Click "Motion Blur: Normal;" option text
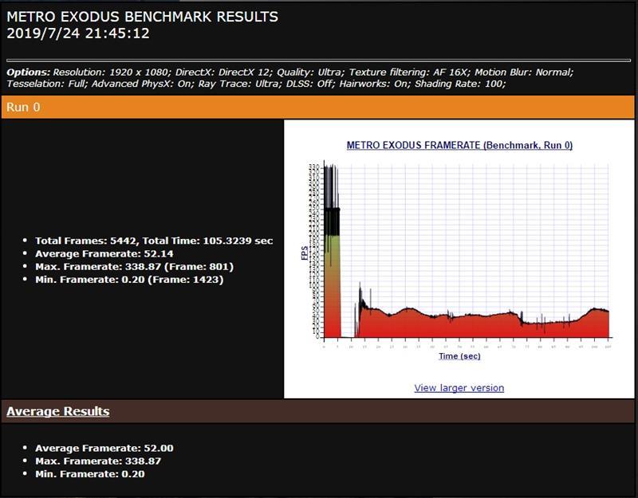The width and height of the screenshot is (638, 498). point(524,73)
